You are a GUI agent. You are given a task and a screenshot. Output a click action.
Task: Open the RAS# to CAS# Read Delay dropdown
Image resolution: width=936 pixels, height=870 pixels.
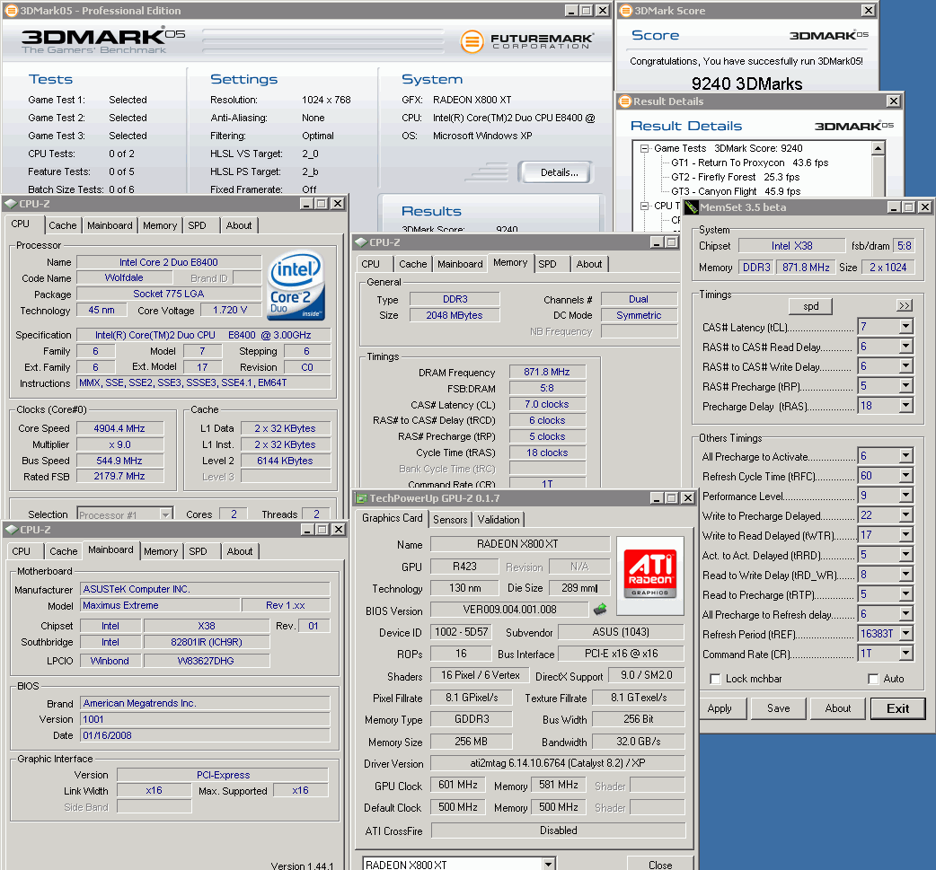click(906, 346)
